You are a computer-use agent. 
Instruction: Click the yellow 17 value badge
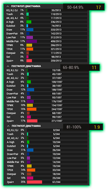pos(99,7)
